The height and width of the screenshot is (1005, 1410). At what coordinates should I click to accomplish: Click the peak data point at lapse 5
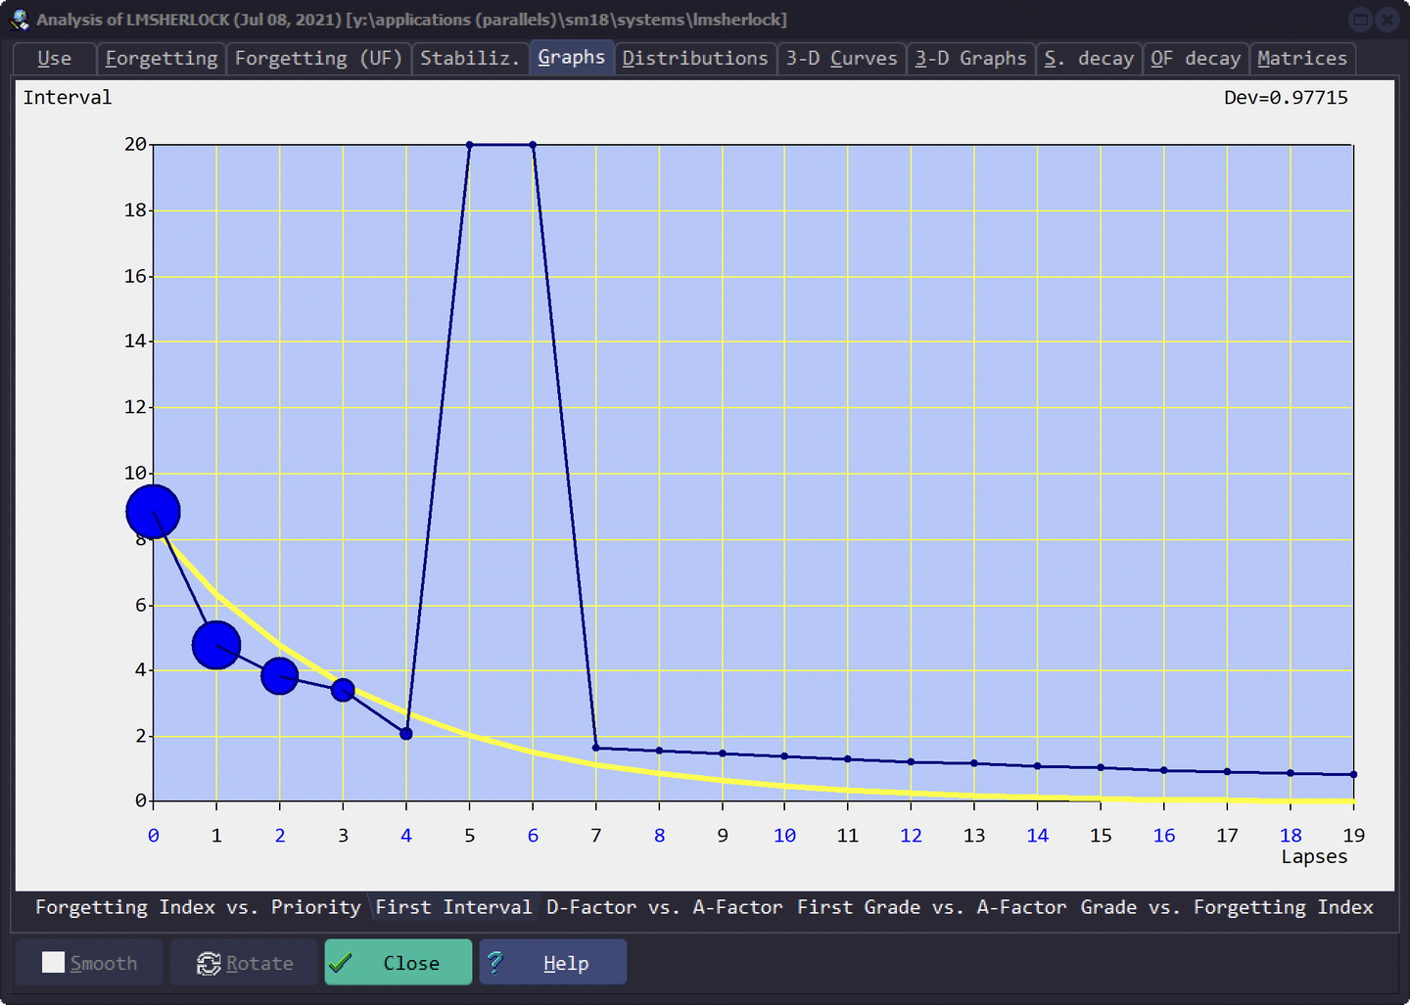click(470, 145)
